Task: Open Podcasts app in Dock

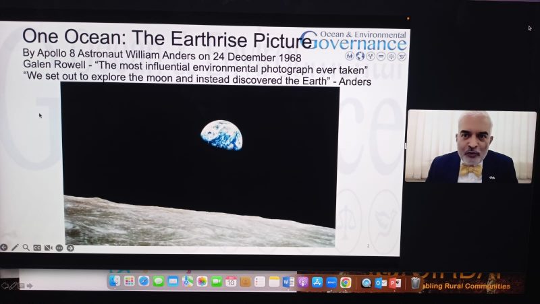Action: click(303, 282)
